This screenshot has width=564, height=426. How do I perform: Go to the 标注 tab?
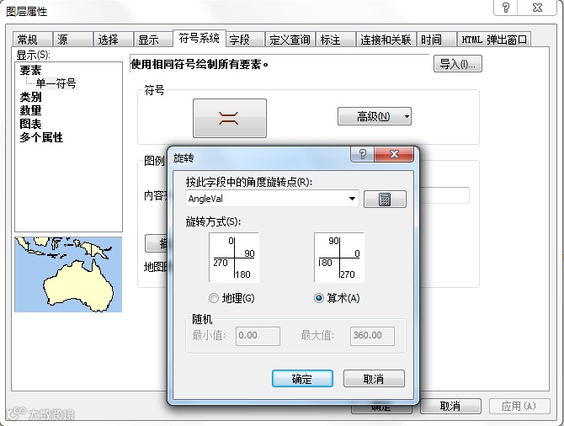(x=335, y=40)
